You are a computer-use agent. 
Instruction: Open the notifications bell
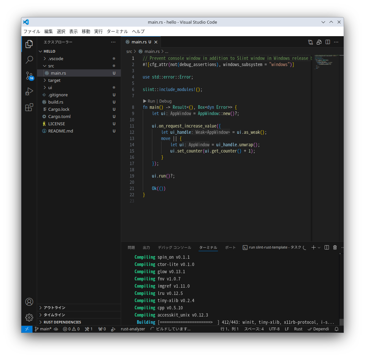point(336,329)
